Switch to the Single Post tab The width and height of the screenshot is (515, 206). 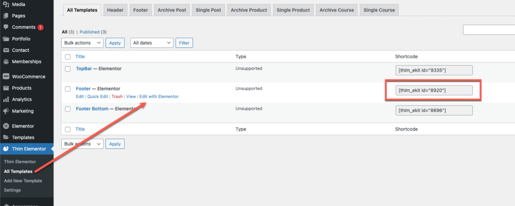[x=208, y=10]
